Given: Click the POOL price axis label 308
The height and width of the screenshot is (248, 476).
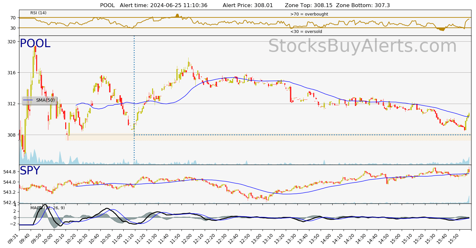Looking at the screenshot, I should 12,135.
